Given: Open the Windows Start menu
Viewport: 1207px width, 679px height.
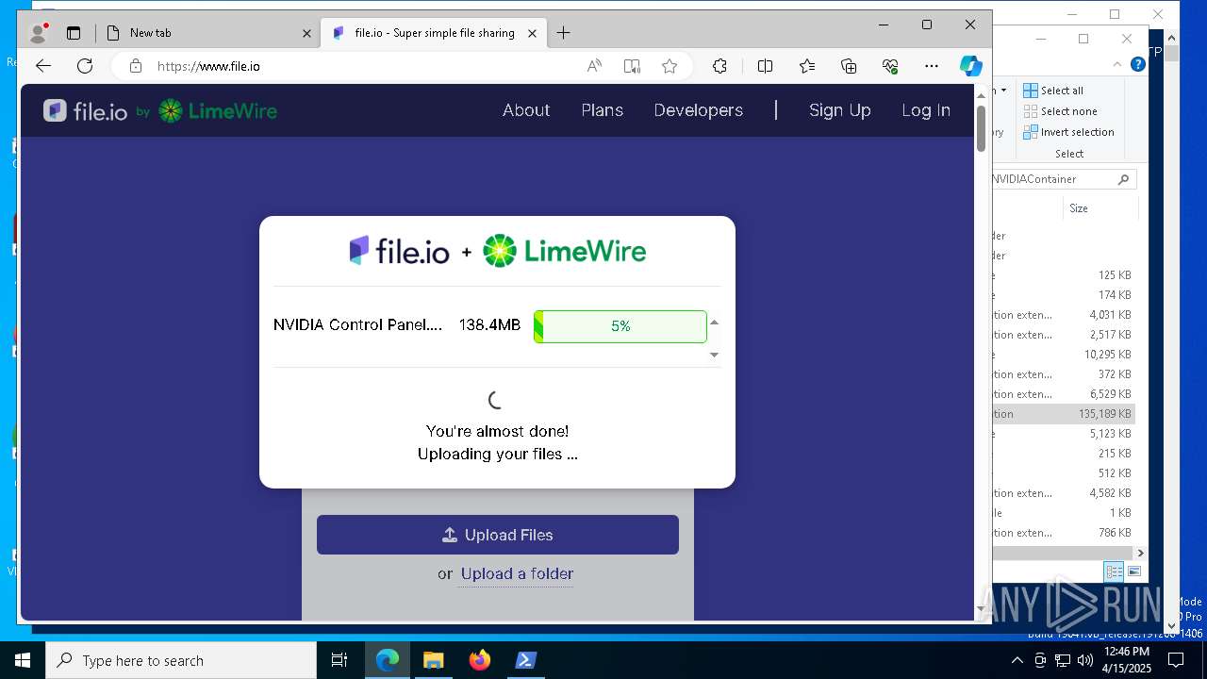Looking at the screenshot, I should click(x=23, y=660).
